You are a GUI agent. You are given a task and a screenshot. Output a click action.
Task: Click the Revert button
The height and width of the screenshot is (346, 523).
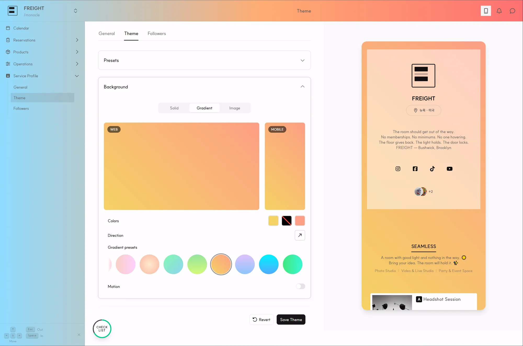pos(261,320)
